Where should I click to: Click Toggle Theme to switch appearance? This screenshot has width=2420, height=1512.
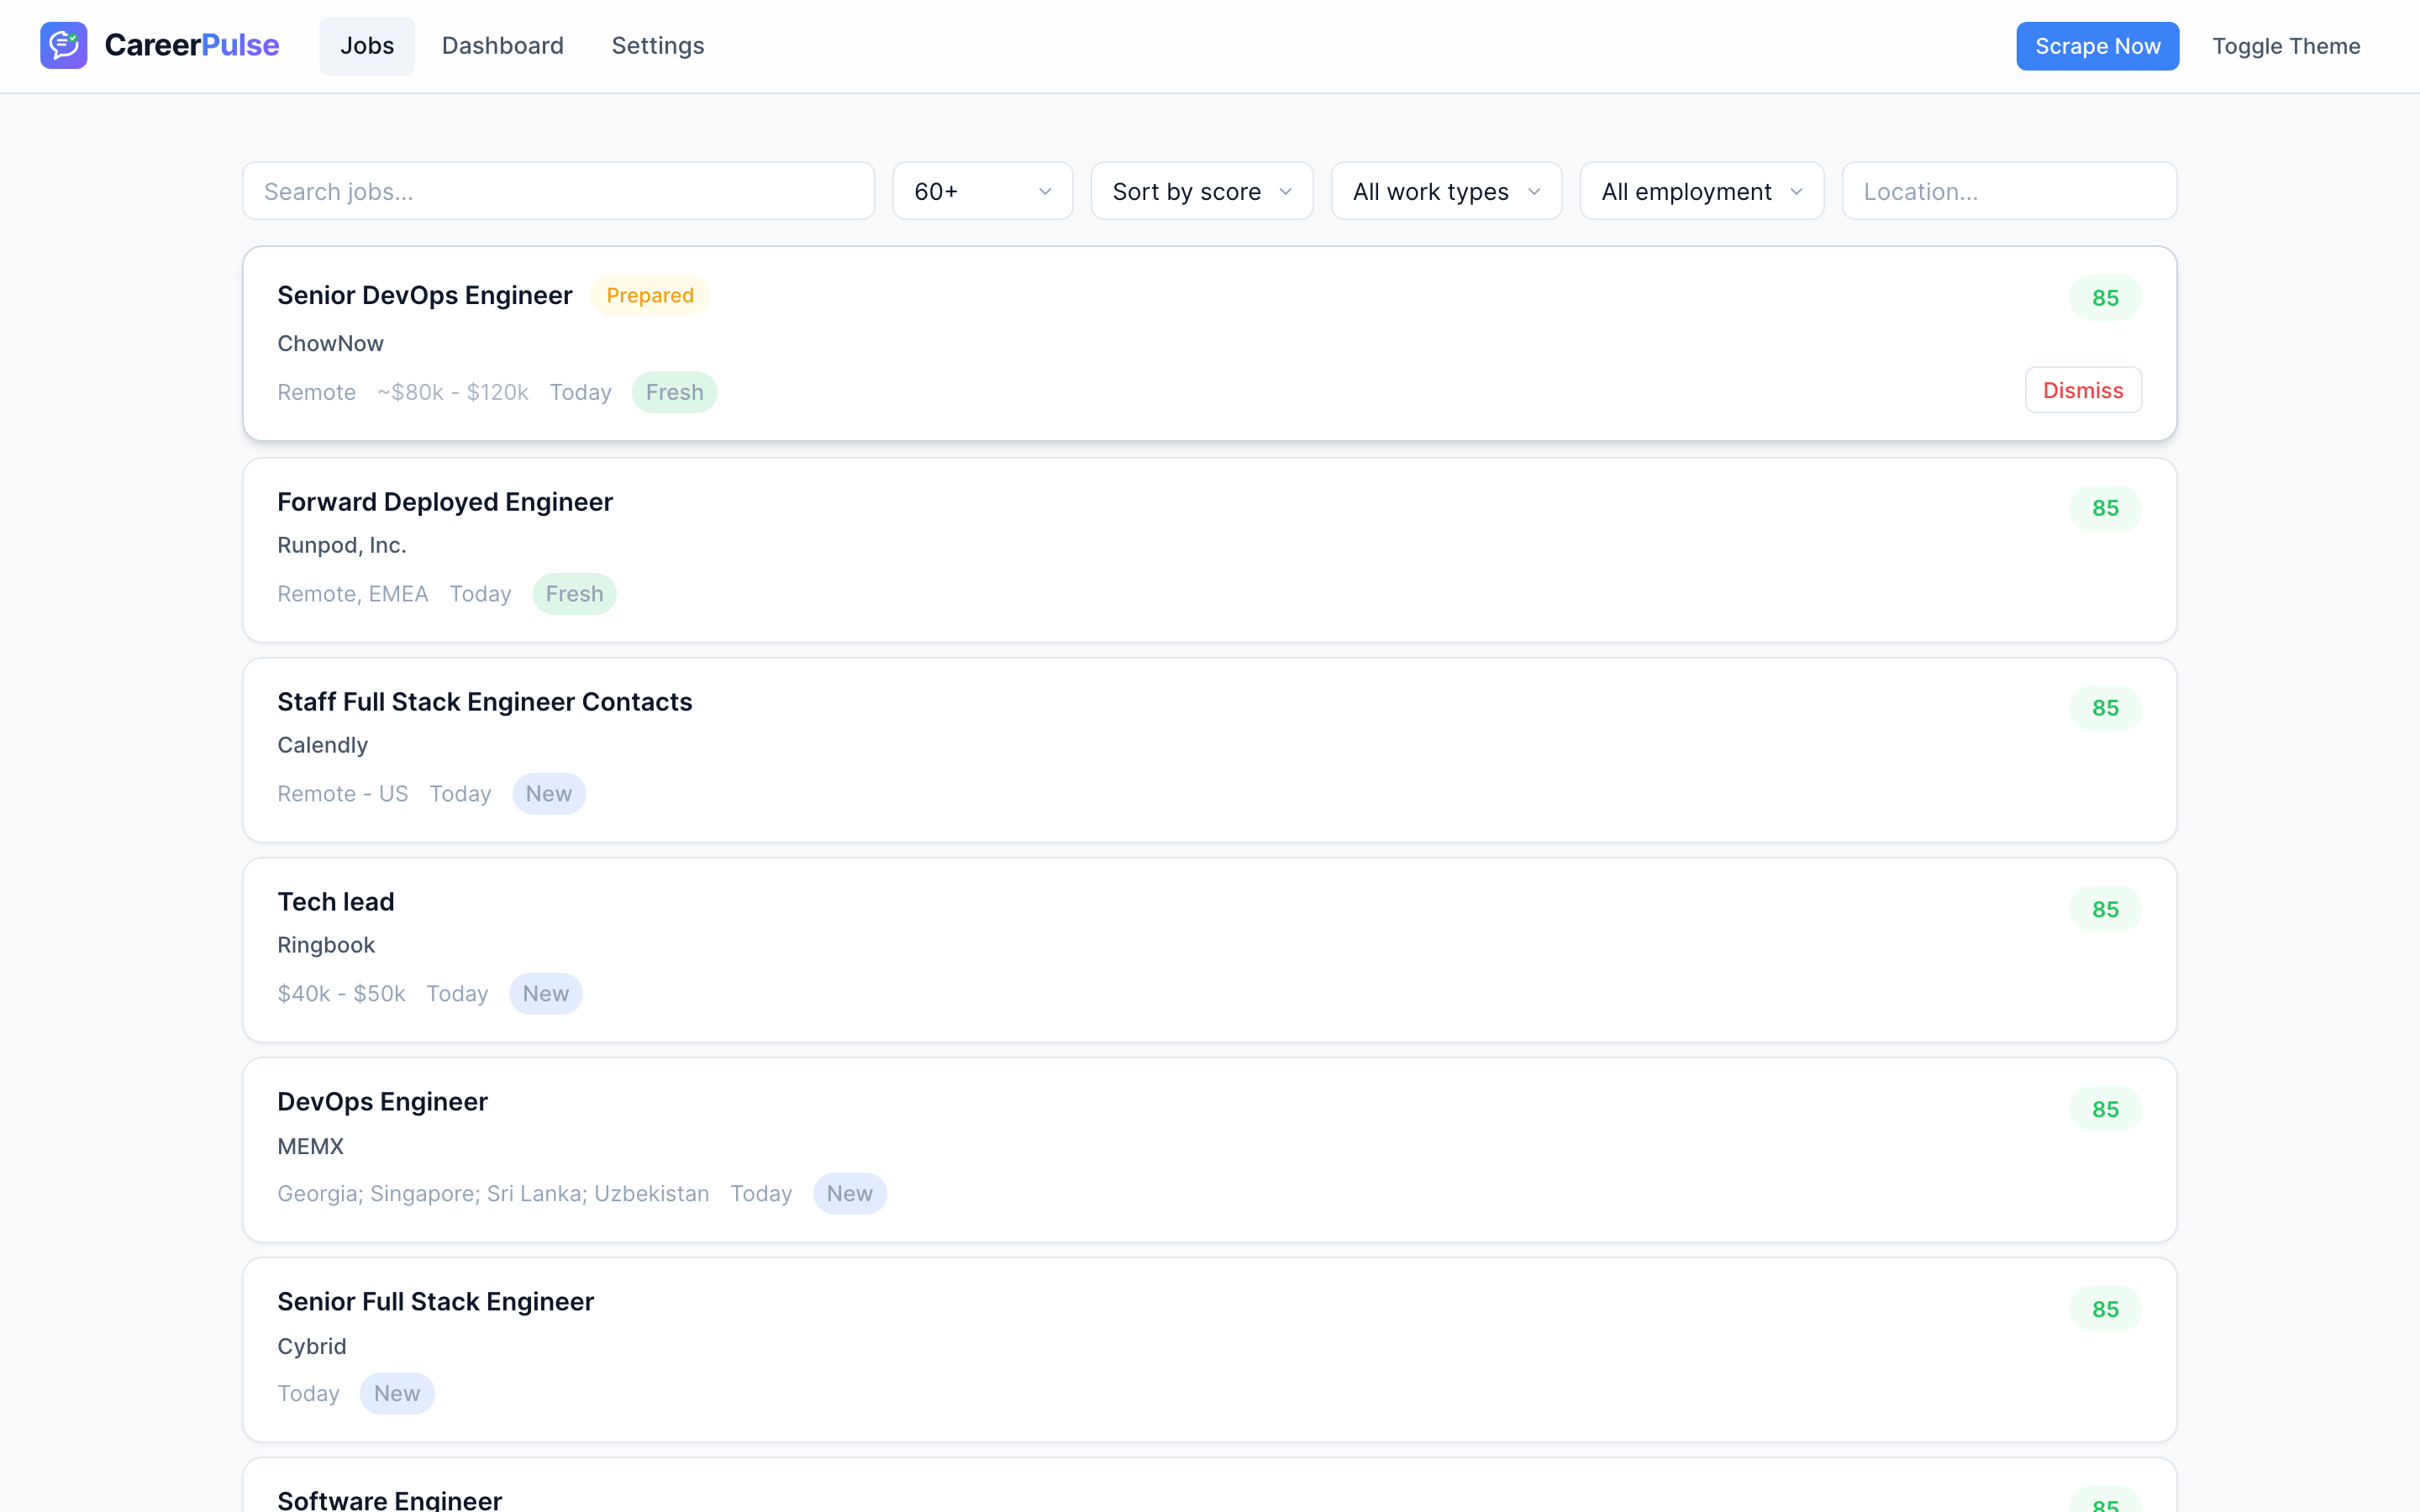(x=2287, y=45)
